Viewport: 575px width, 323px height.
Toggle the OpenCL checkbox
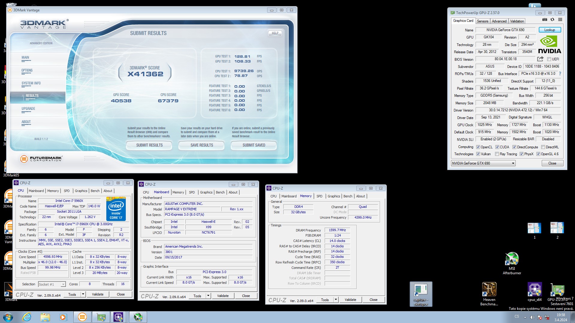[478, 147]
